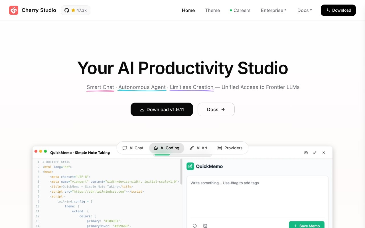Visit the Enterprise external link
The width and height of the screenshot is (365, 228).
coord(274,10)
